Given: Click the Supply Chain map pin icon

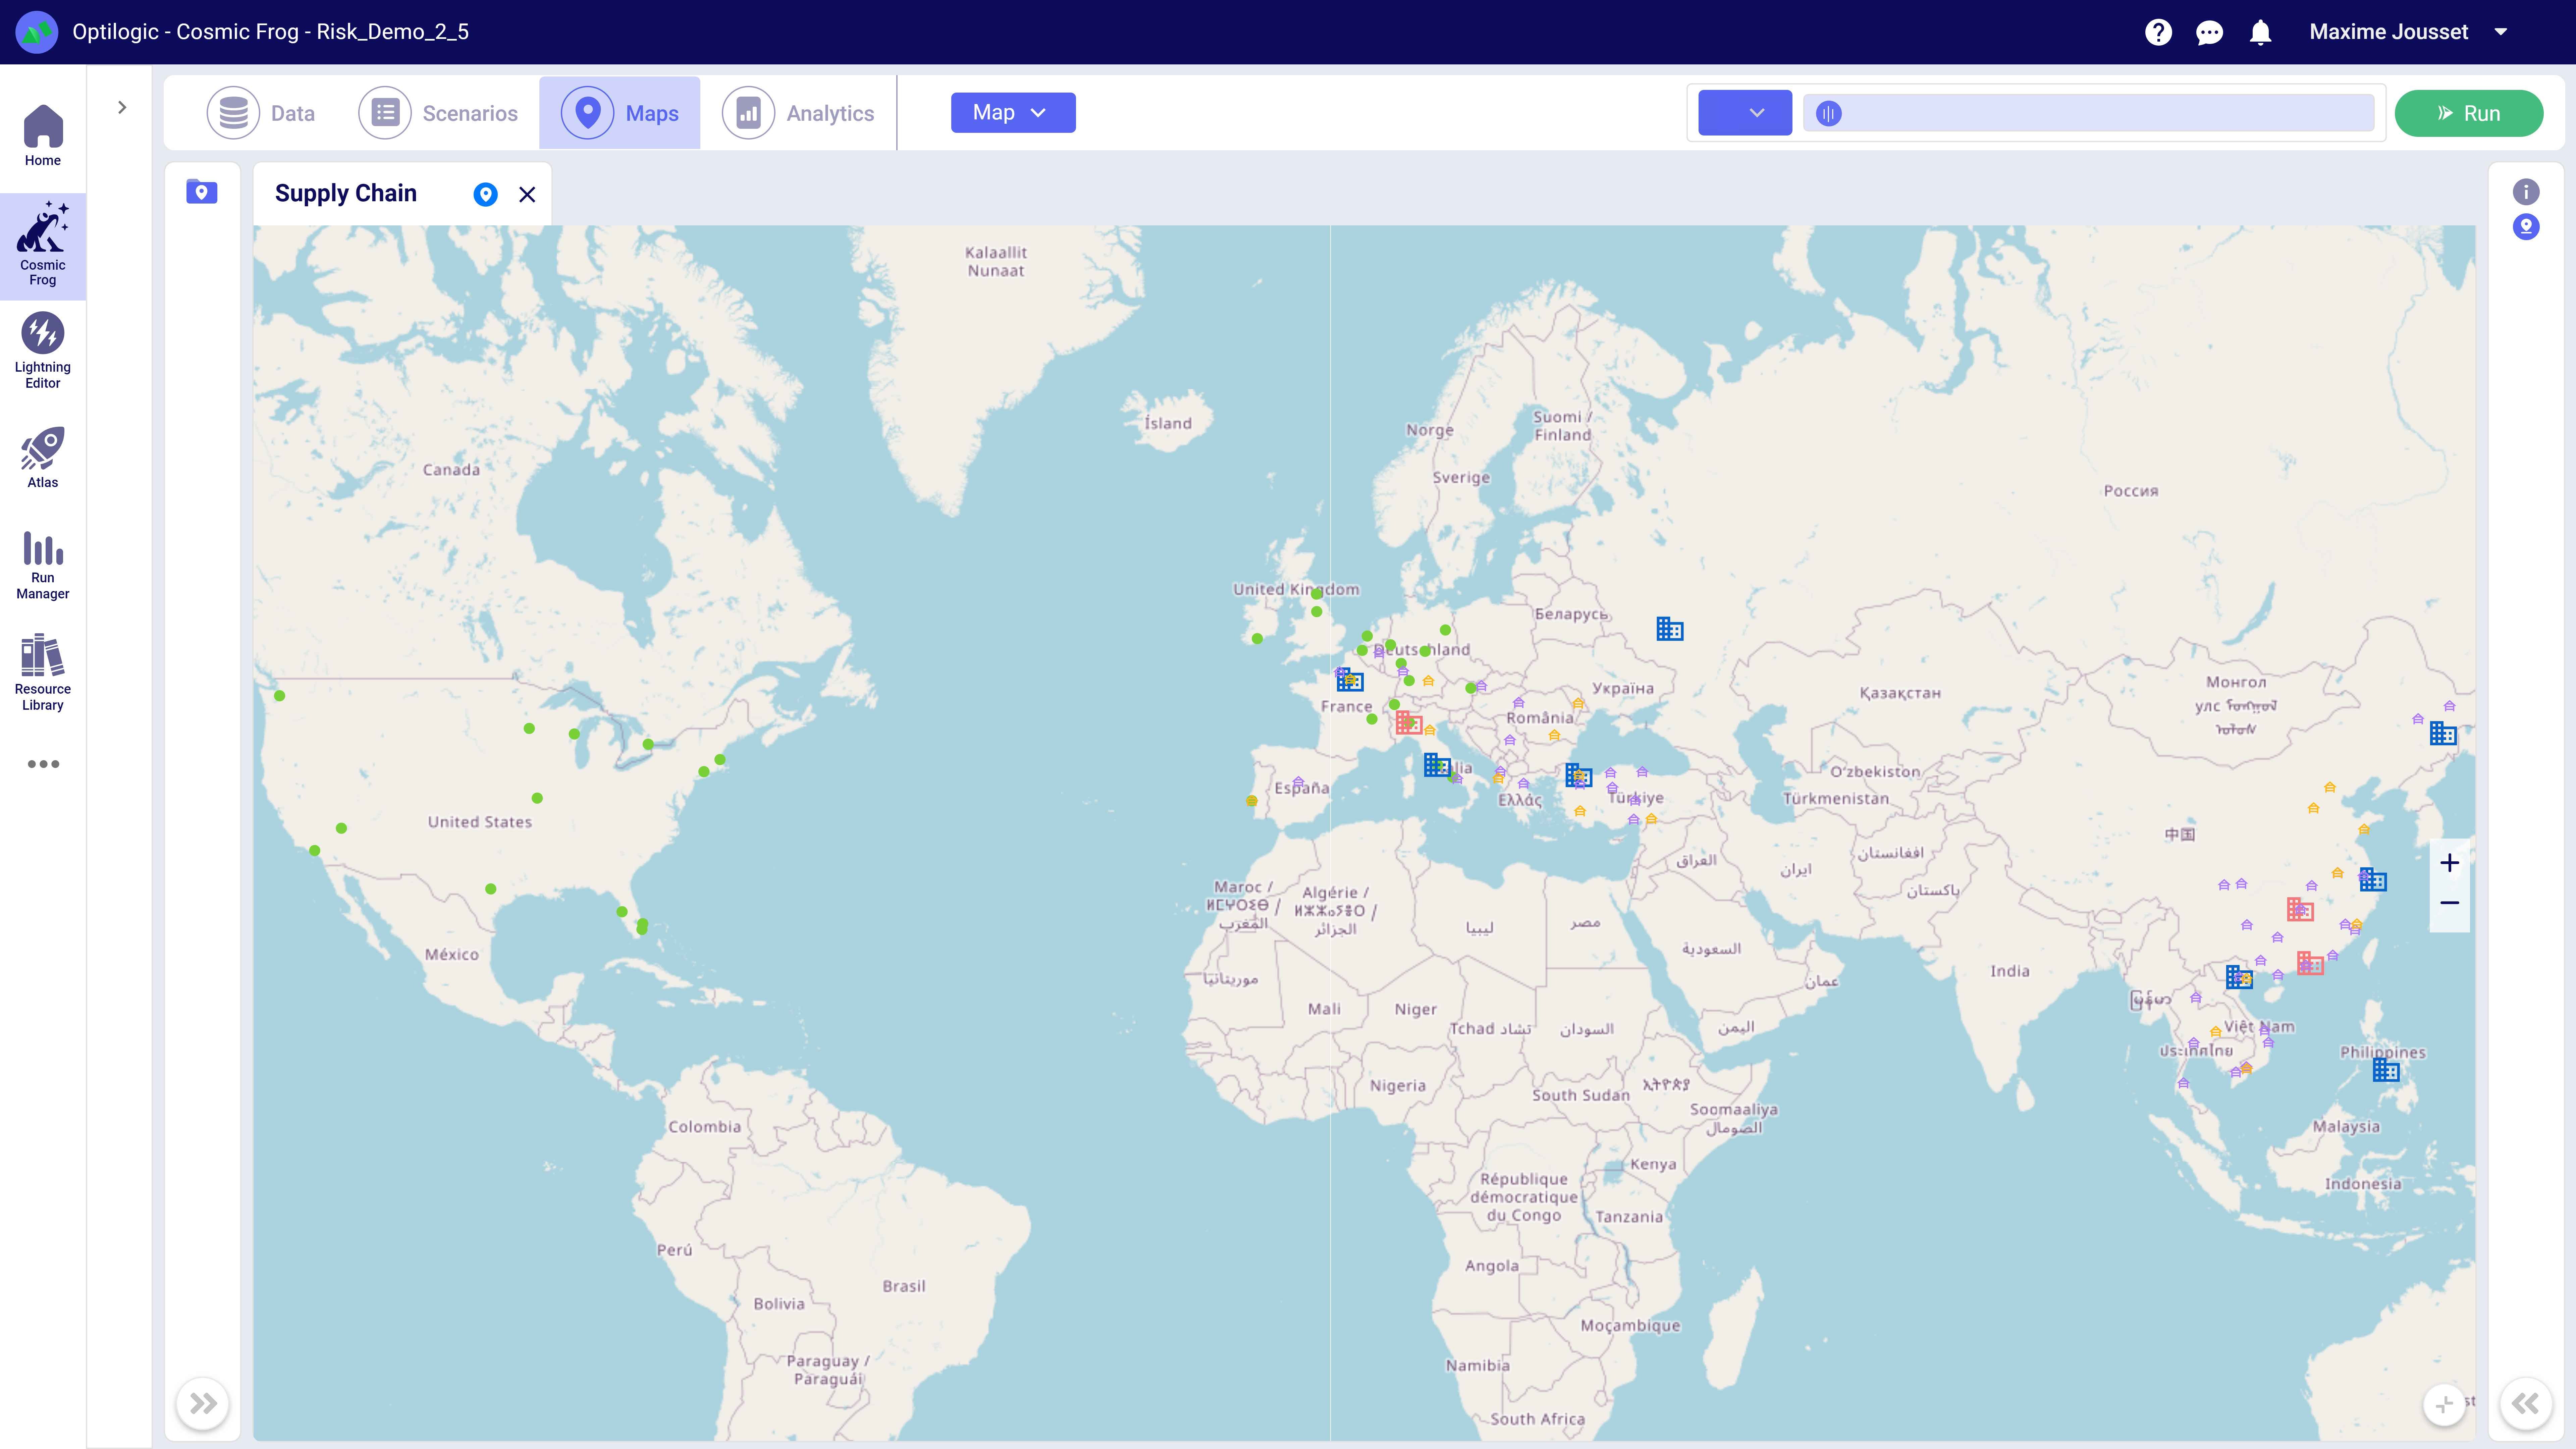Looking at the screenshot, I should pyautogui.click(x=485, y=194).
